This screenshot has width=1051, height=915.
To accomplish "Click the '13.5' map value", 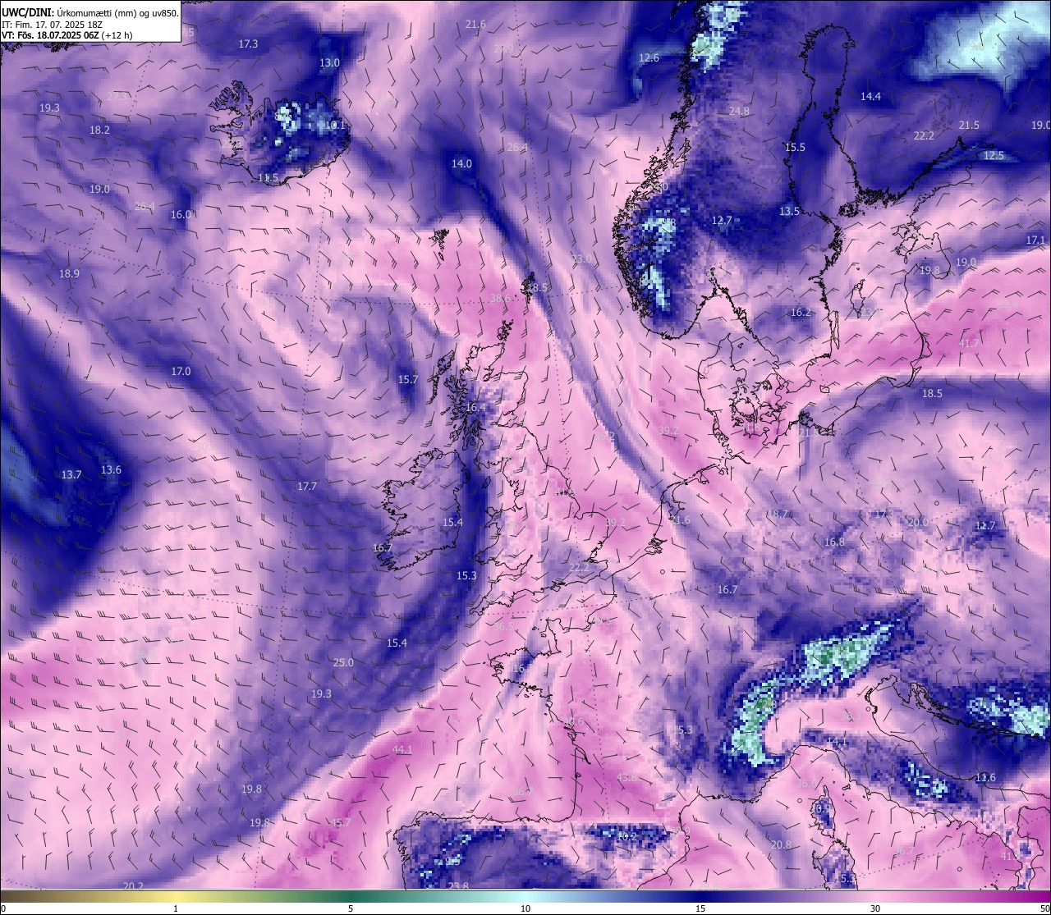I will 789,211.
